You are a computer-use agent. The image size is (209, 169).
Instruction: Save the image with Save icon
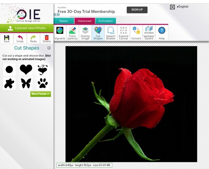(7, 38)
